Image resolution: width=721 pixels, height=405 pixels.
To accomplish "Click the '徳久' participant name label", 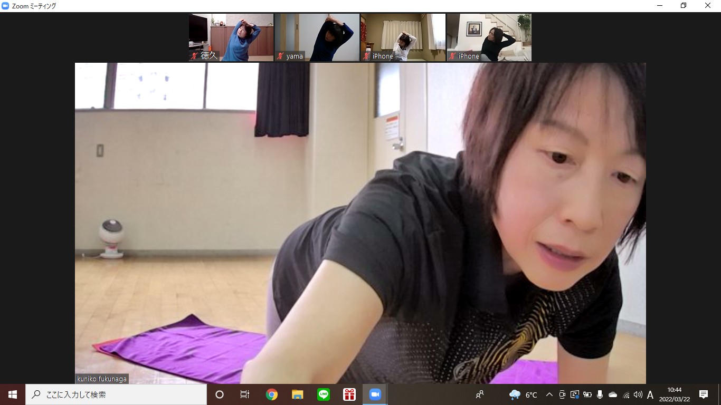I will (208, 55).
